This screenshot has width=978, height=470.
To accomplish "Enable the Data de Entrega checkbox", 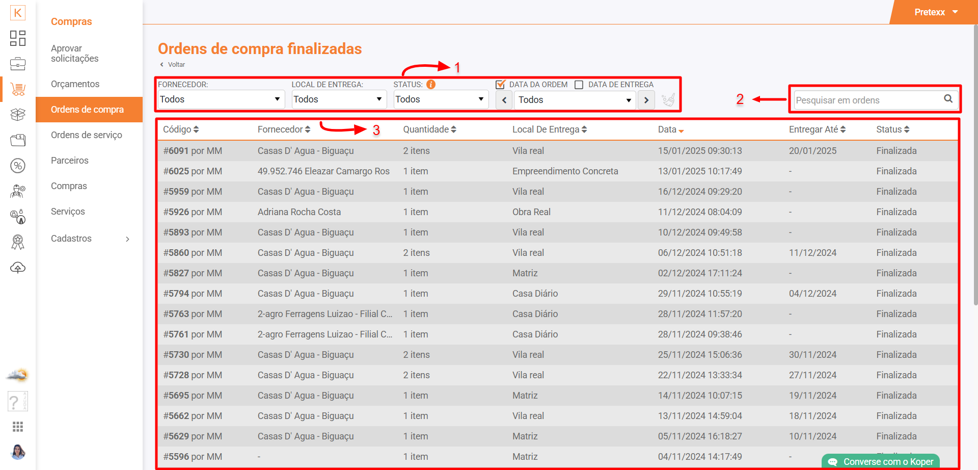I will (x=579, y=85).
